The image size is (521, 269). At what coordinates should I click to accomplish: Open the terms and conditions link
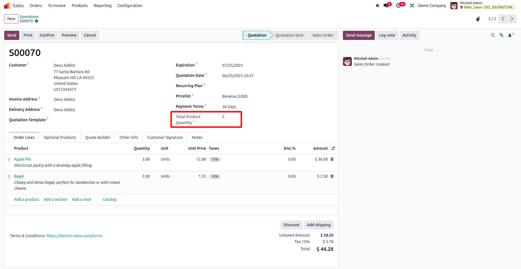click(74, 236)
